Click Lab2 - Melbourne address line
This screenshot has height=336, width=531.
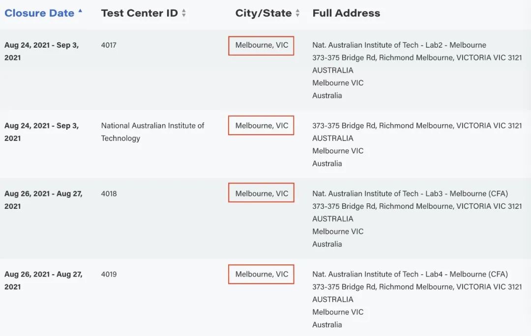tap(399, 45)
